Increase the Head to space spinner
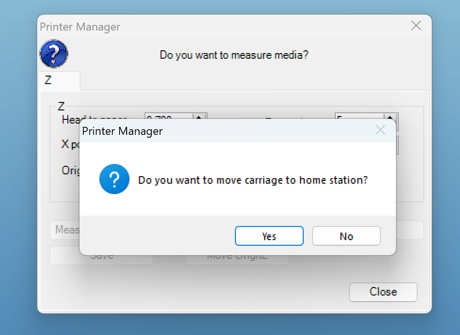460x335 pixels. point(199,117)
